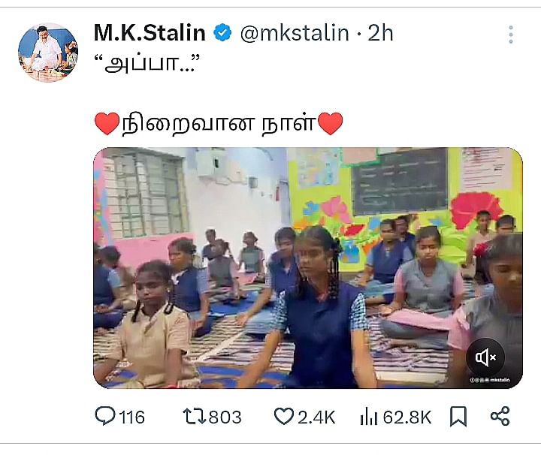Click the blue verified badge
Viewport: 541px width, 455px height.
pyautogui.click(x=223, y=34)
